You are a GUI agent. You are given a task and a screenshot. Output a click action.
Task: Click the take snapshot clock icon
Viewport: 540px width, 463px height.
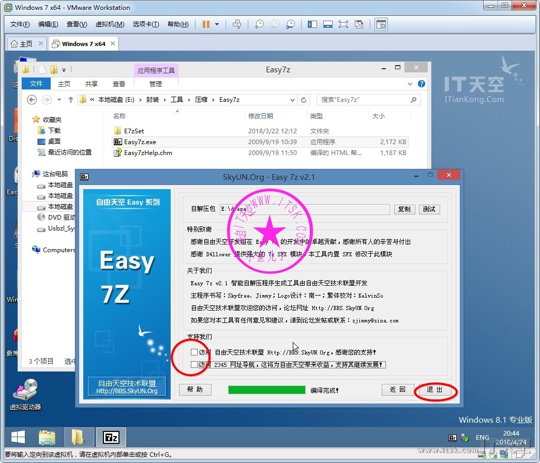259,24
